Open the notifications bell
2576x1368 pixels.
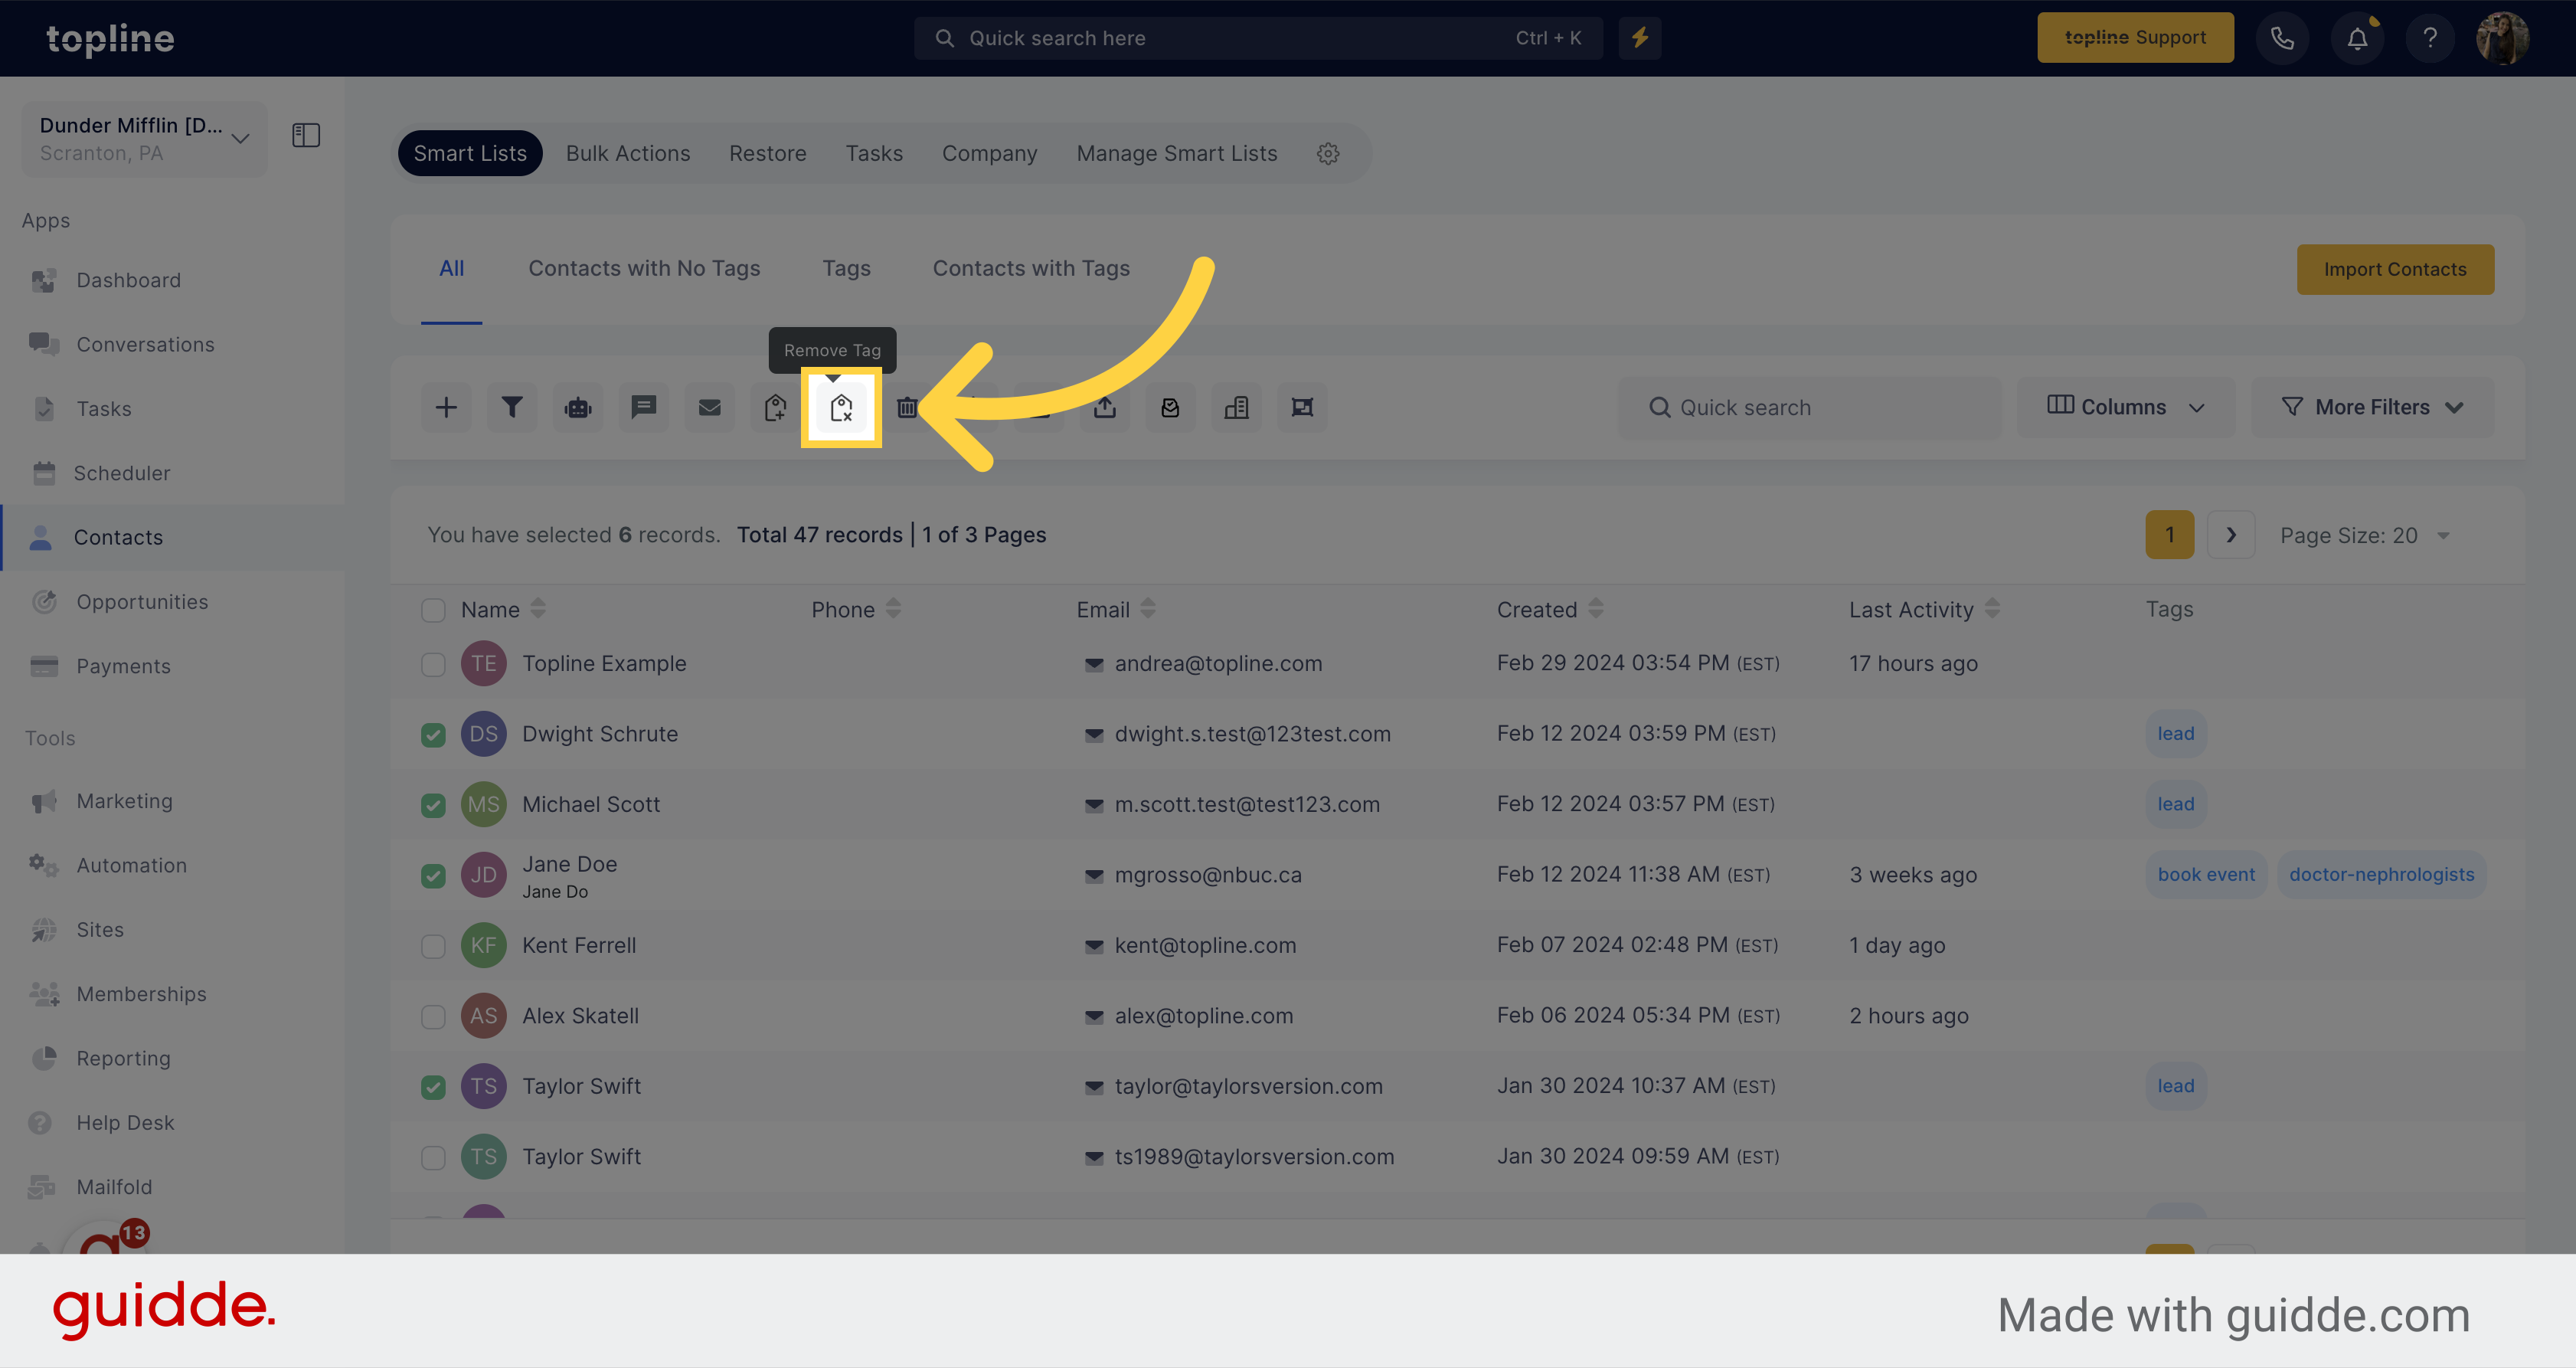coord(2357,38)
